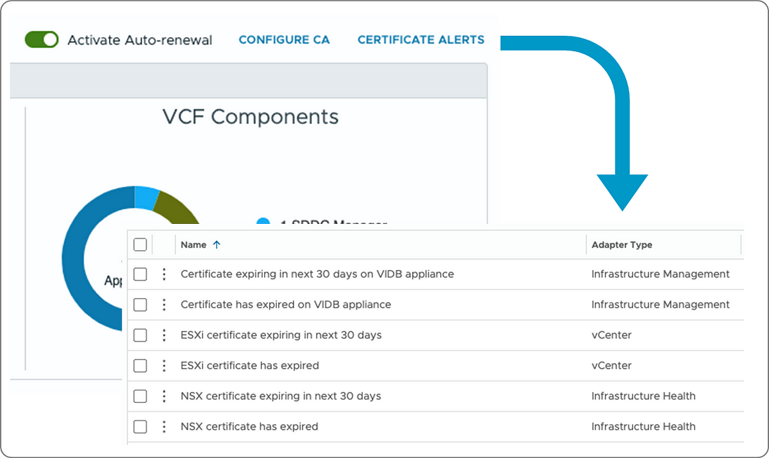Click vCenter cell for 'ESXi certificate has expired' row
Viewport: 769px width, 458px height.
click(611, 366)
